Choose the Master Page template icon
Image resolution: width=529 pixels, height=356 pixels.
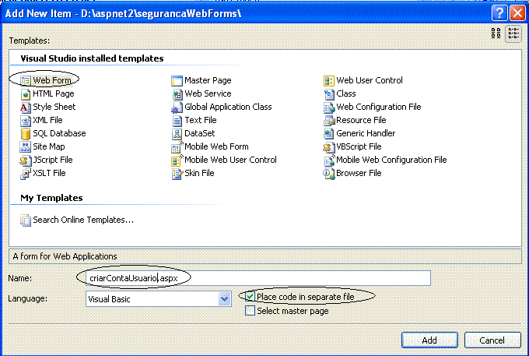[x=177, y=81]
